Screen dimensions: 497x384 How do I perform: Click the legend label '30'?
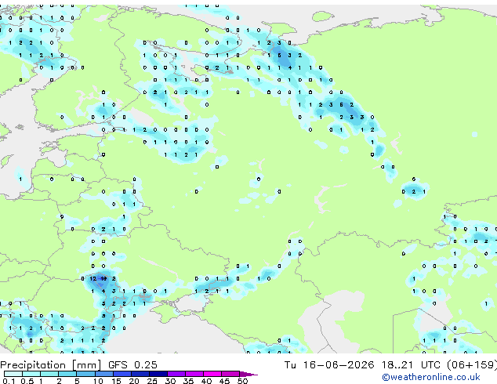click(170, 381)
